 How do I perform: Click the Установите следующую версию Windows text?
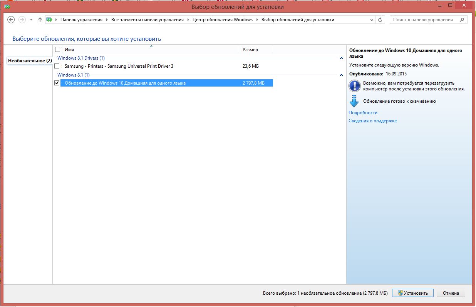(394, 65)
